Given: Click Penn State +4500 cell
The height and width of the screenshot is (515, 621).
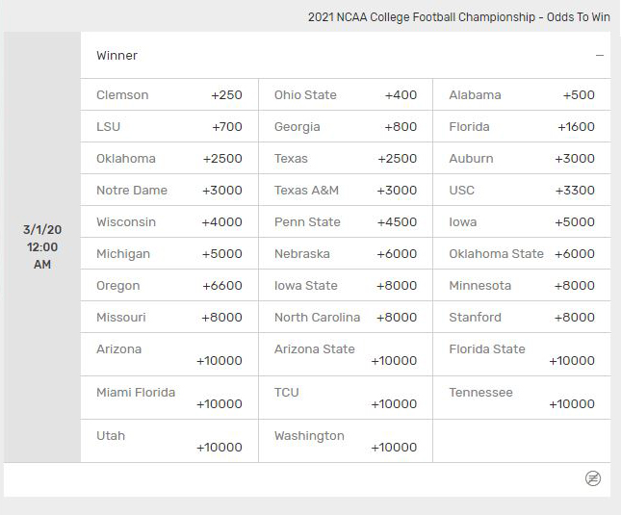Looking at the screenshot, I should tap(346, 222).
